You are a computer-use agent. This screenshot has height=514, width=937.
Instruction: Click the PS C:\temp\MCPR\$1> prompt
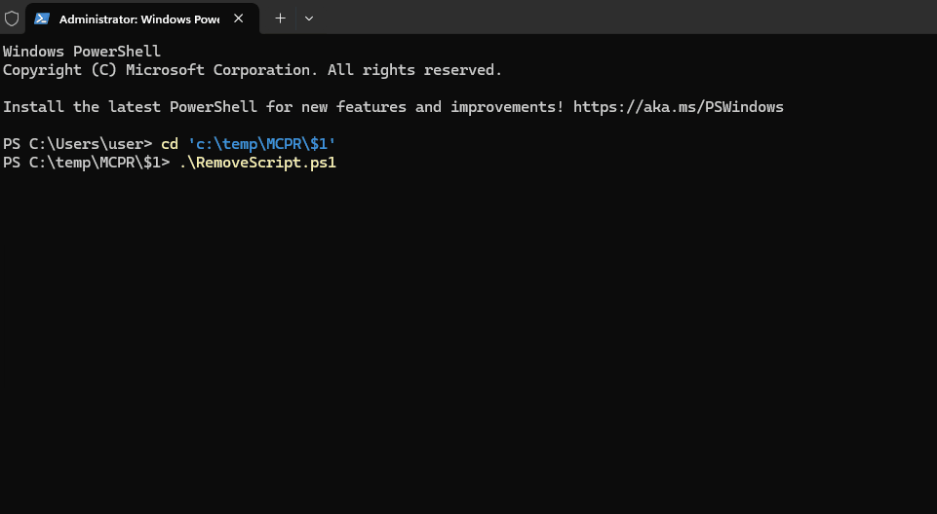click(x=86, y=163)
